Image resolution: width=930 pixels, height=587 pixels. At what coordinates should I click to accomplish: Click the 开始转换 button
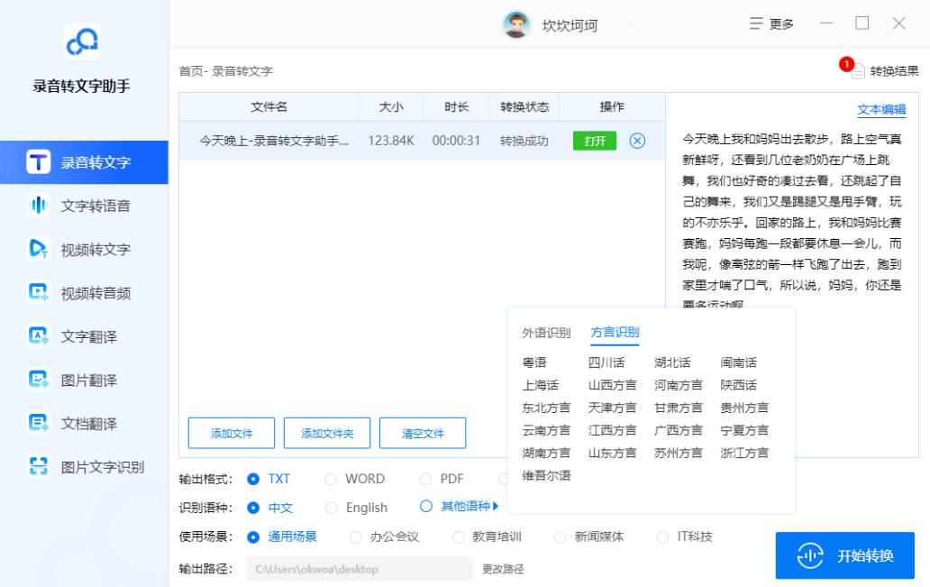click(x=844, y=555)
